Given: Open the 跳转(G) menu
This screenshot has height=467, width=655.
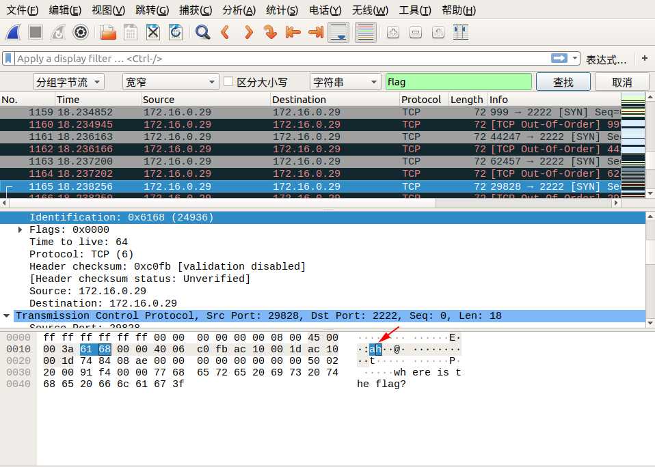Looking at the screenshot, I should (152, 10).
